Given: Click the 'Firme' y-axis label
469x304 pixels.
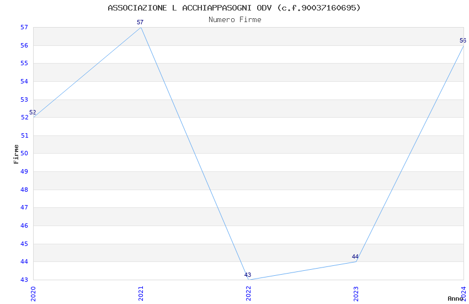Looking at the screenshot, I should [x=16, y=154].
